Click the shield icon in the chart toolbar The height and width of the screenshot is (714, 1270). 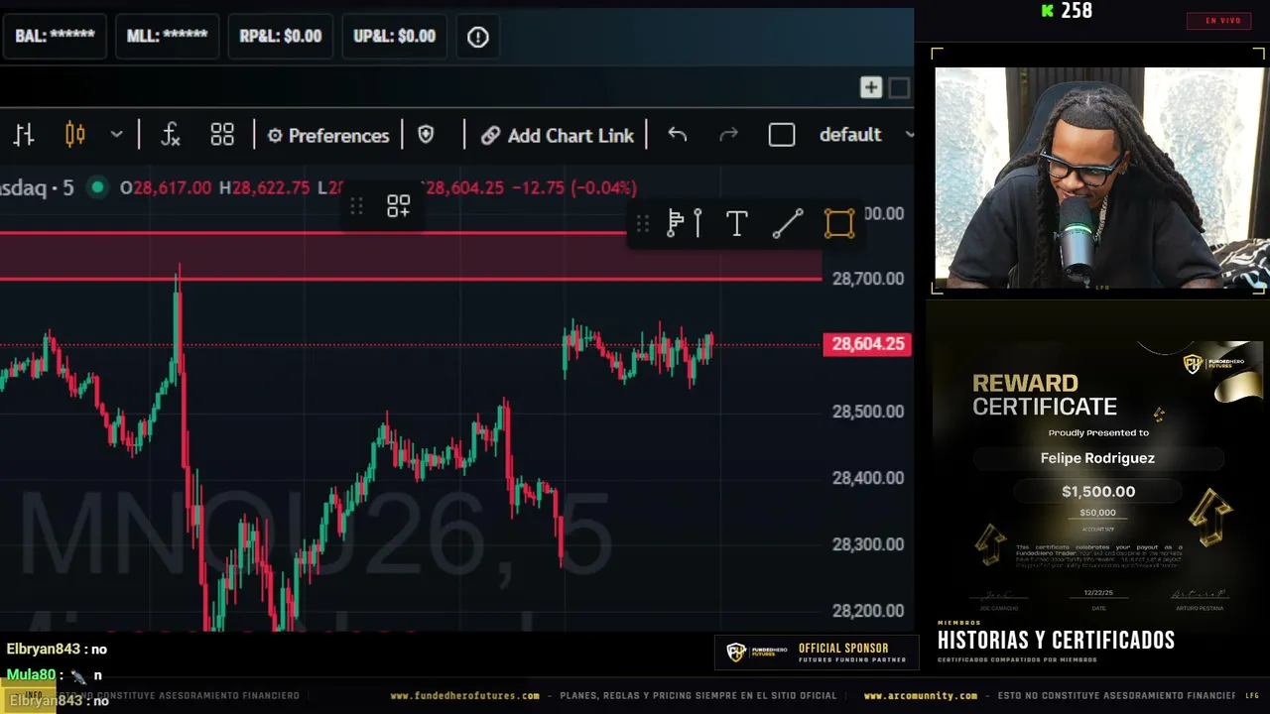coord(427,135)
